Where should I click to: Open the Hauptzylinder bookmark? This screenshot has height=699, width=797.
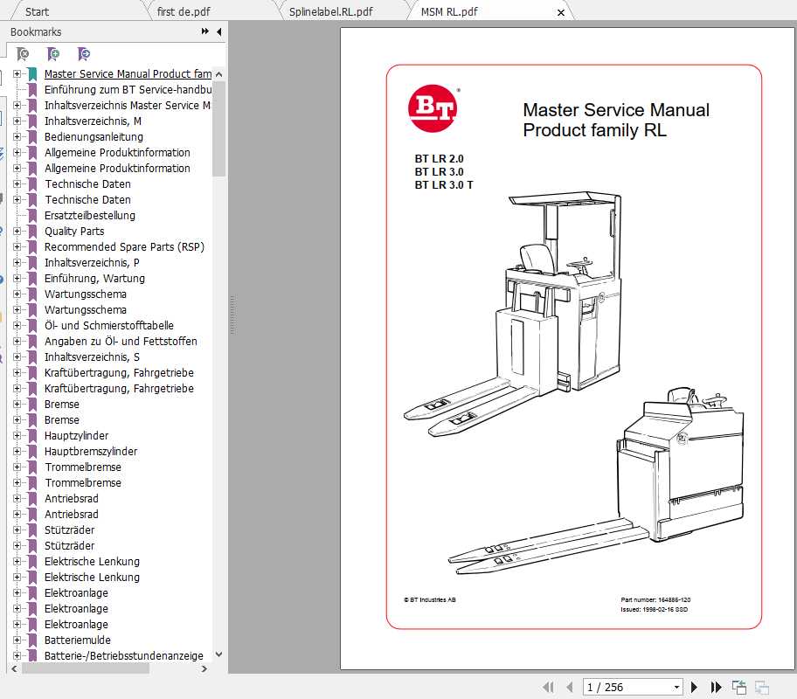click(x=76, y=436)
